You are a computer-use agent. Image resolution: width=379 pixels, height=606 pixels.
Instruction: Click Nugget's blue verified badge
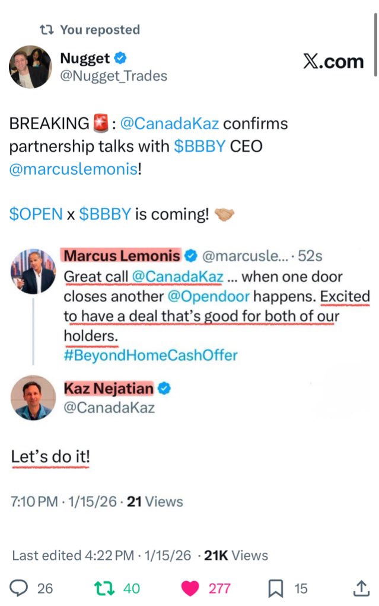121,59
